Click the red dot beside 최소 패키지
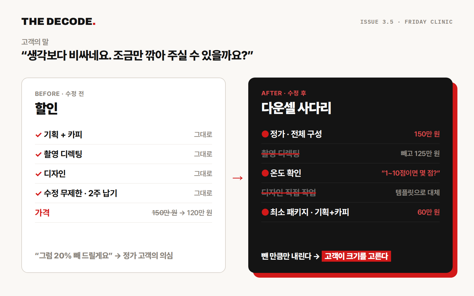 (265, 212)
